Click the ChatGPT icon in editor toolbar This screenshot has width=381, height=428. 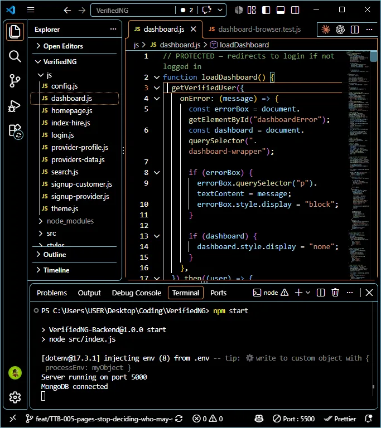[340, 29]
